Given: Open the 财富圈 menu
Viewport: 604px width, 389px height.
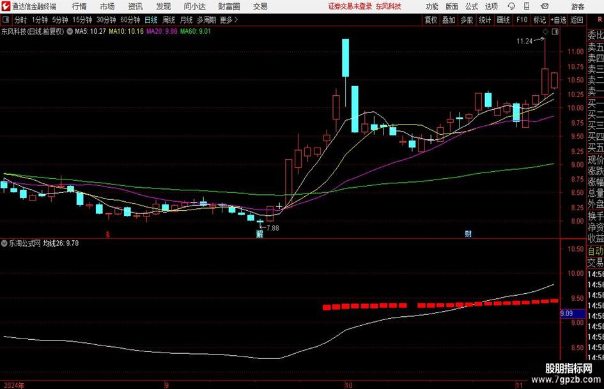Looking at the screenshot, I should pyautogui.click(x=229, y=6).
